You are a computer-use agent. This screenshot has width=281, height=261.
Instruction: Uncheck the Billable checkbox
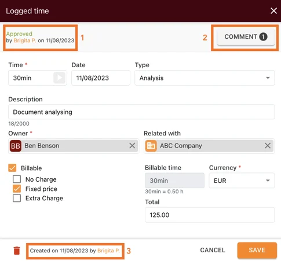click(x=12, y=168)
